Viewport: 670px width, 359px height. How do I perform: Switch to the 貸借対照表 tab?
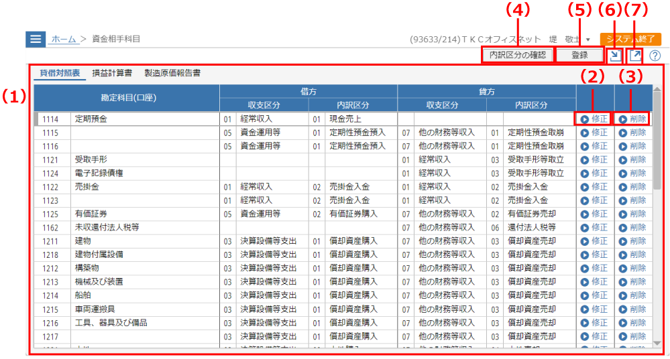pos(60,73)
